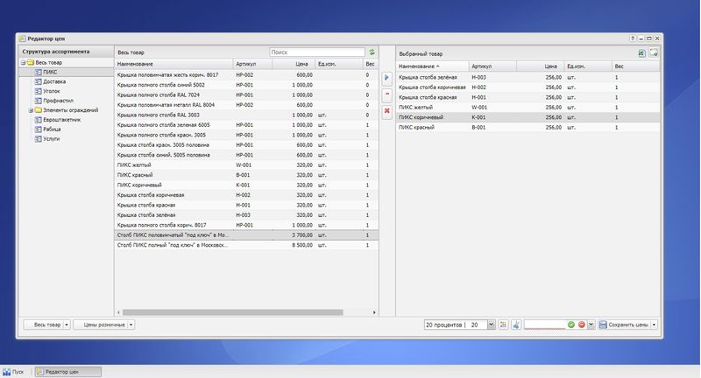Viewport: 701px width, 378px height.
Task: Click article H-002 in selected goods
Action: pyautogui.click(x=478, y=87)
